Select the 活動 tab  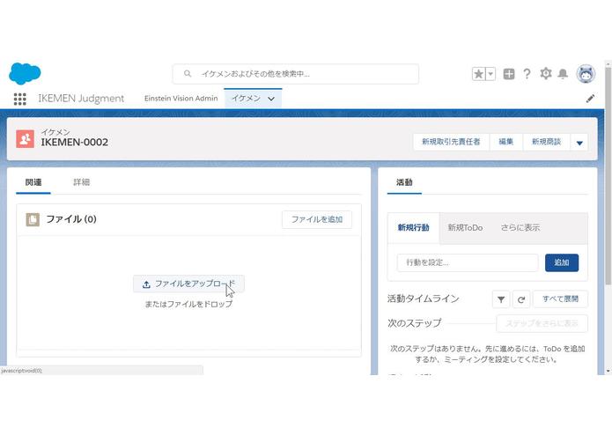tap(404, 182)
